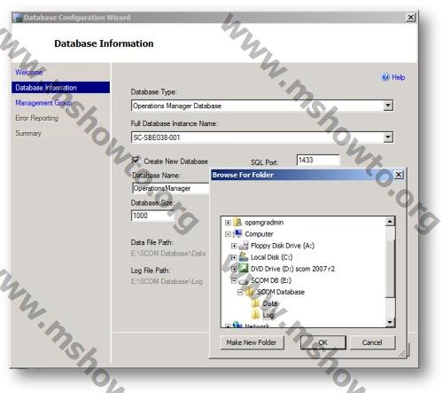Collapse the Computer tree node
The height and width of the screenshot is (393, 443).
[228, 234]
